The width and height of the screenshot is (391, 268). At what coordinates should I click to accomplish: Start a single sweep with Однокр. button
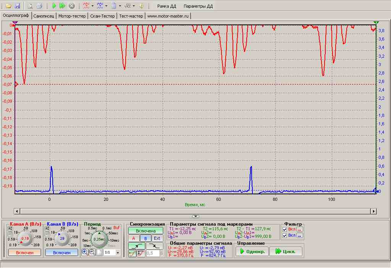(x=252, y=252)
